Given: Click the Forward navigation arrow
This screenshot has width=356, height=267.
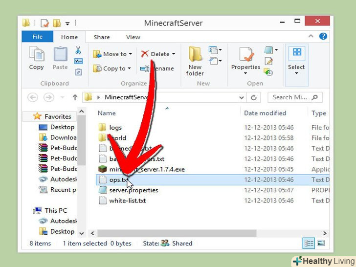Looking at the screenshot, I should click(x=49, y=97).
